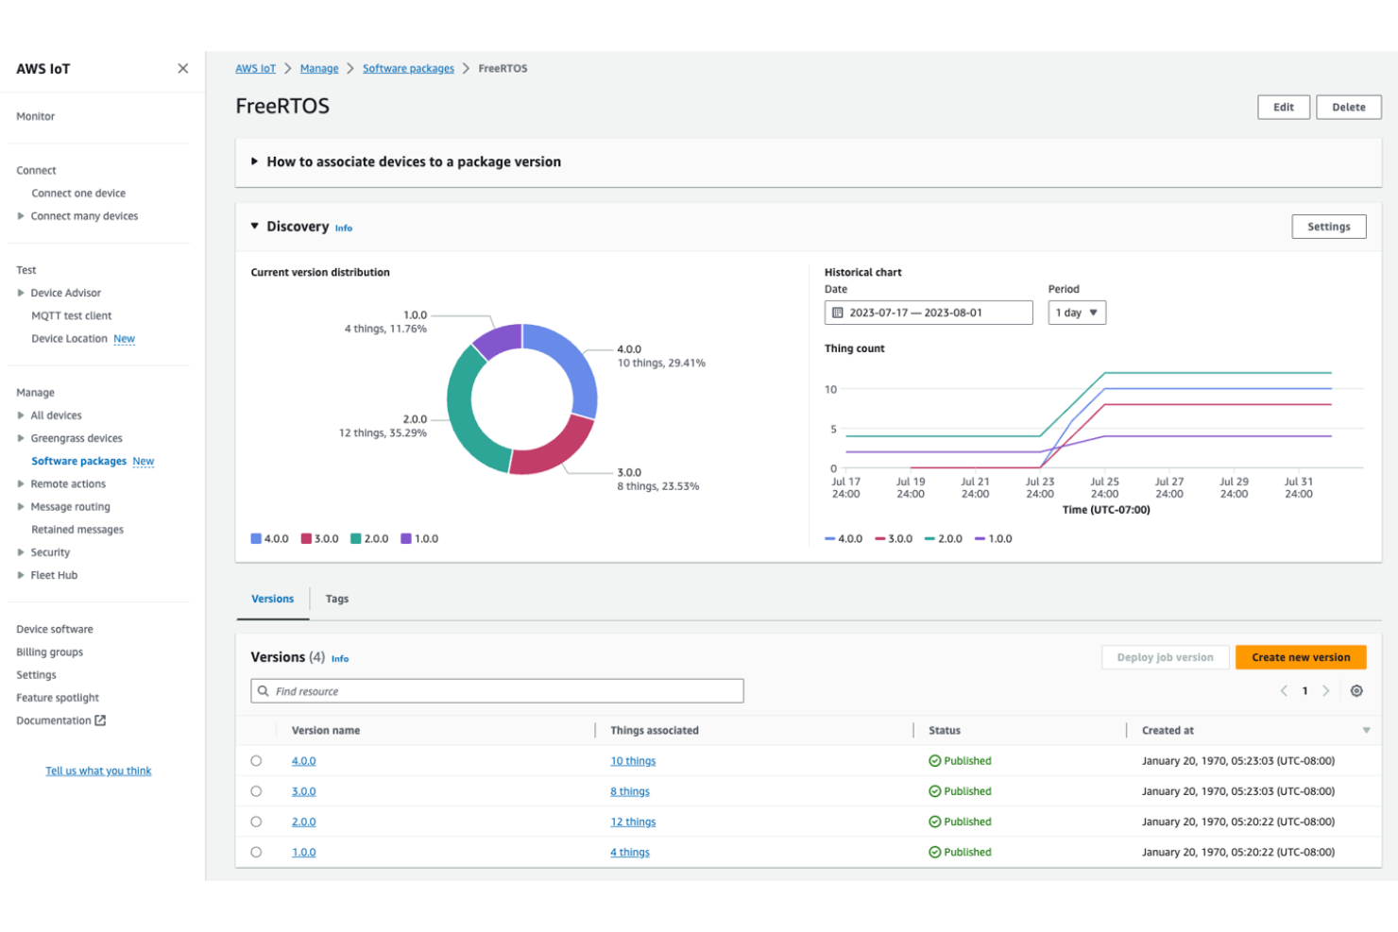Click the Create new version button

point(1301,656)
